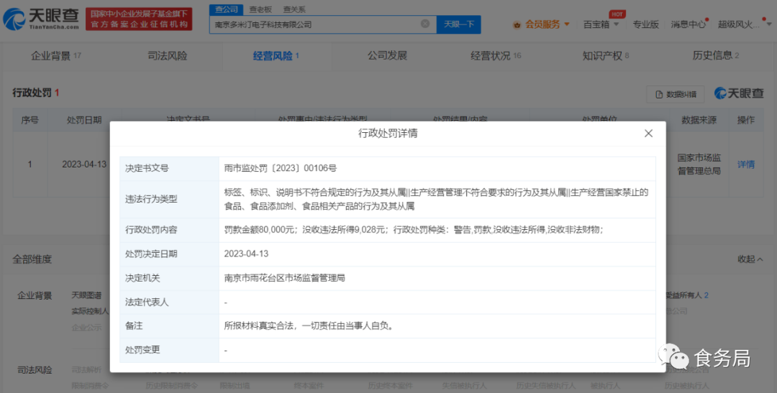This screenshot has height=393, width=777.
Task: Switch to the 经营状况 tab
Action: pos(496,56)
